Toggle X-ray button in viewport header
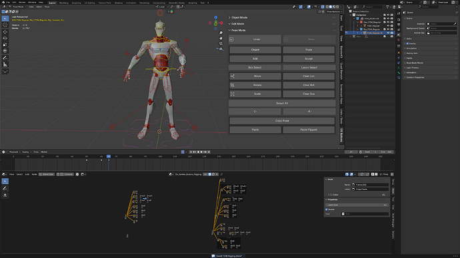Image resolution: width=460 pixels, height=258 pixels. 323,7
